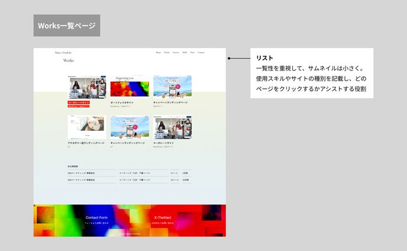The width and height of the screenshot is (407, 251).
Task: Open the thumbnail above the red-highlighted title
Action: [x=87, y=87]
